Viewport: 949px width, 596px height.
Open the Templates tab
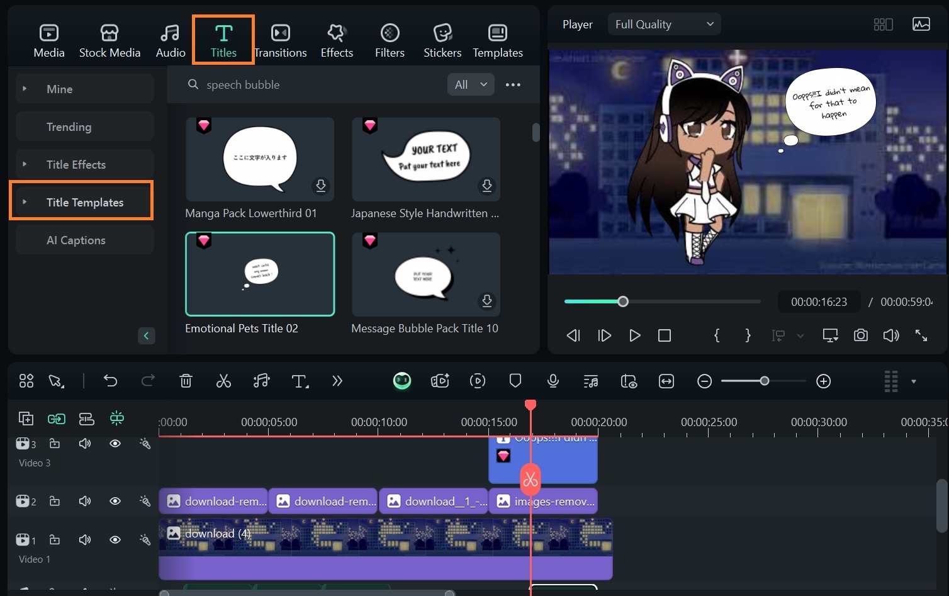[x=498, y=41]
